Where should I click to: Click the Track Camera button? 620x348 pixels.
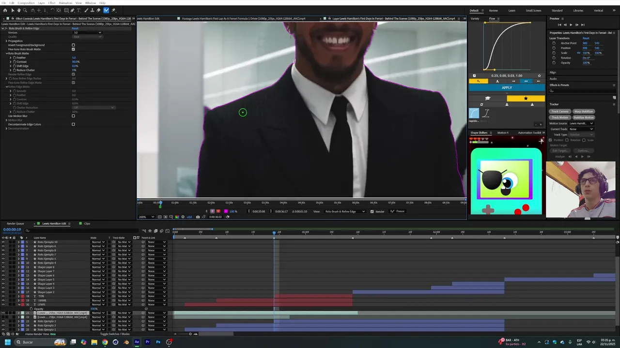560,112
